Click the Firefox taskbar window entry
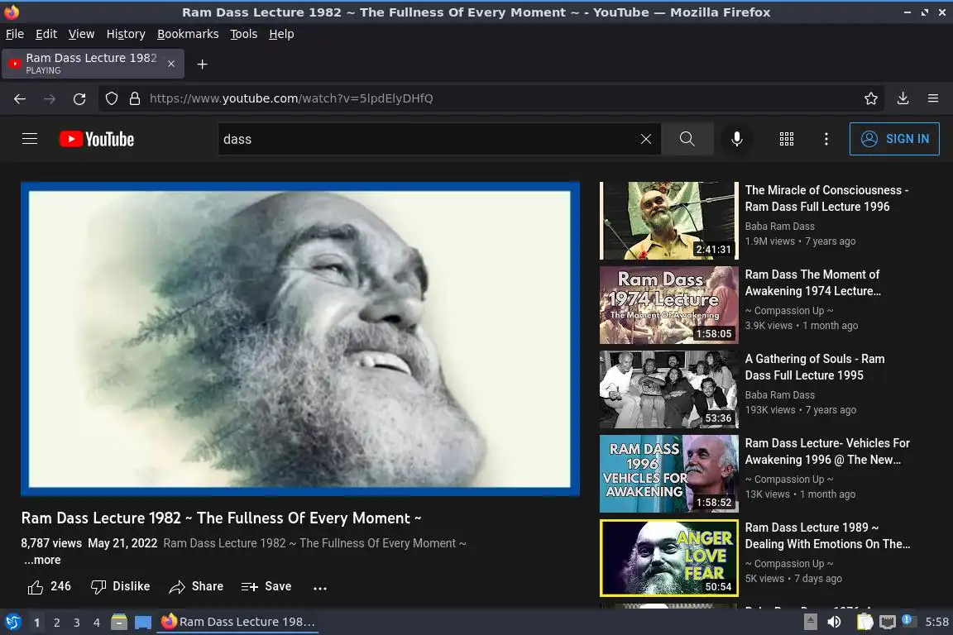953x635 pixels. pos(238,622)
